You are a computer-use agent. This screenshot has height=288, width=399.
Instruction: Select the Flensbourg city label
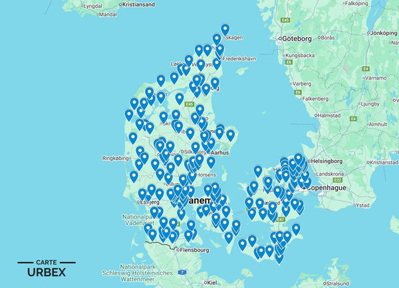(x=193, y=251)
